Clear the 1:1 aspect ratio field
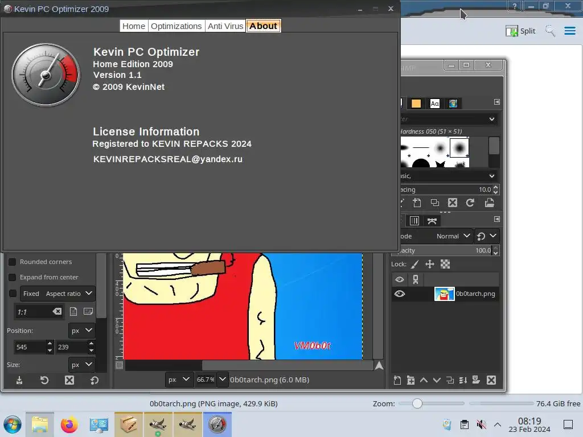This screenshot has height=437, width=583. coord(57,311)
